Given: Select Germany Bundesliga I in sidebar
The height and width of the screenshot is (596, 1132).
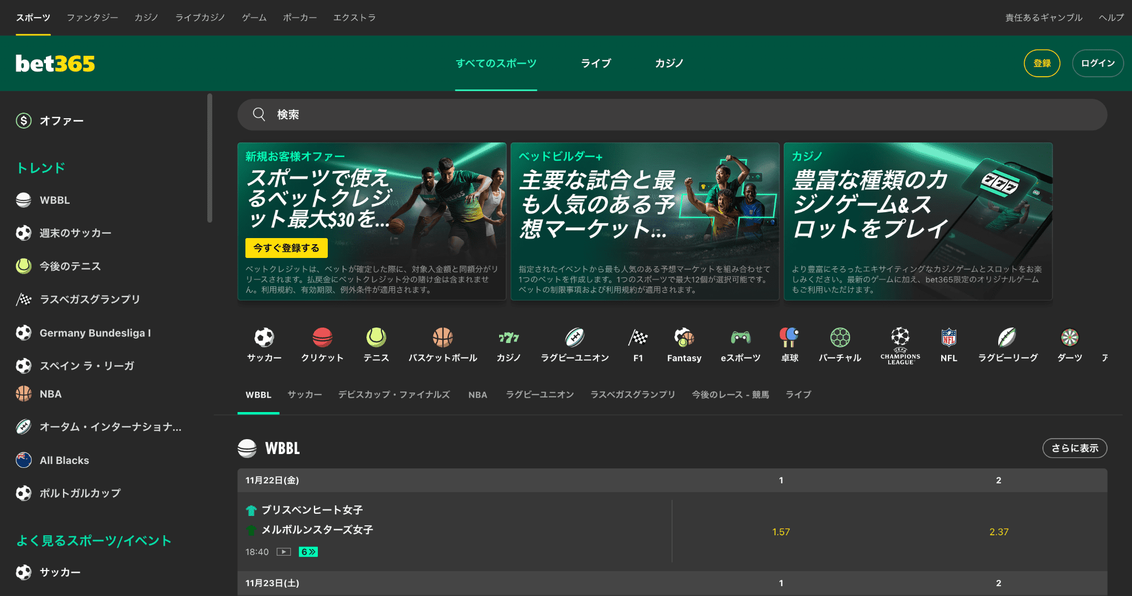Looking at the screenshot, I should tap(95, 333).
